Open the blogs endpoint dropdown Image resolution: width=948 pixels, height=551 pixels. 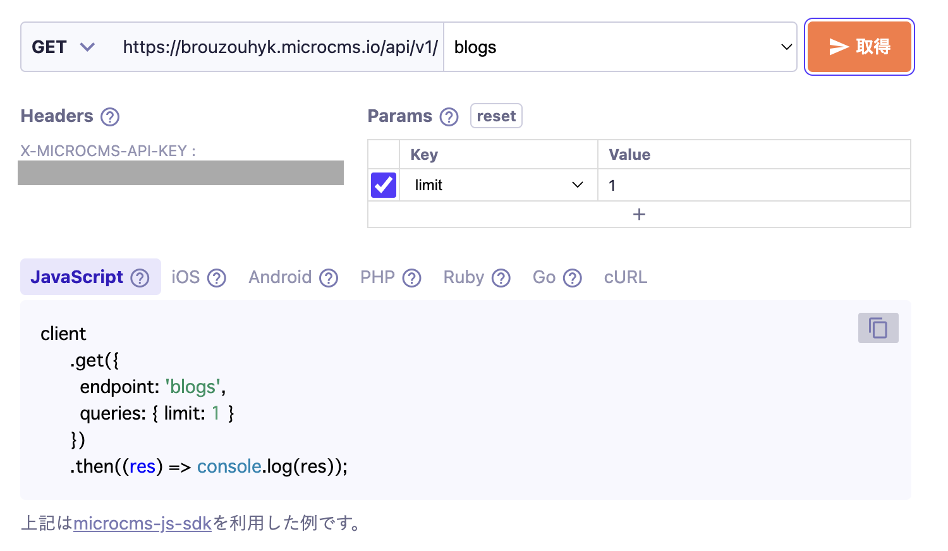click(x=786, y=47)
